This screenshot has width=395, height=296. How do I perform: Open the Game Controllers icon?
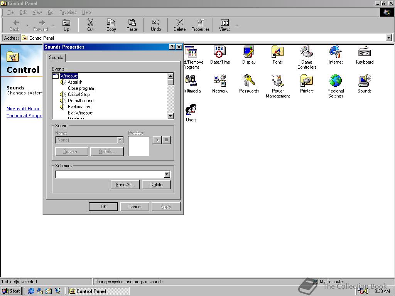[307, 52]
